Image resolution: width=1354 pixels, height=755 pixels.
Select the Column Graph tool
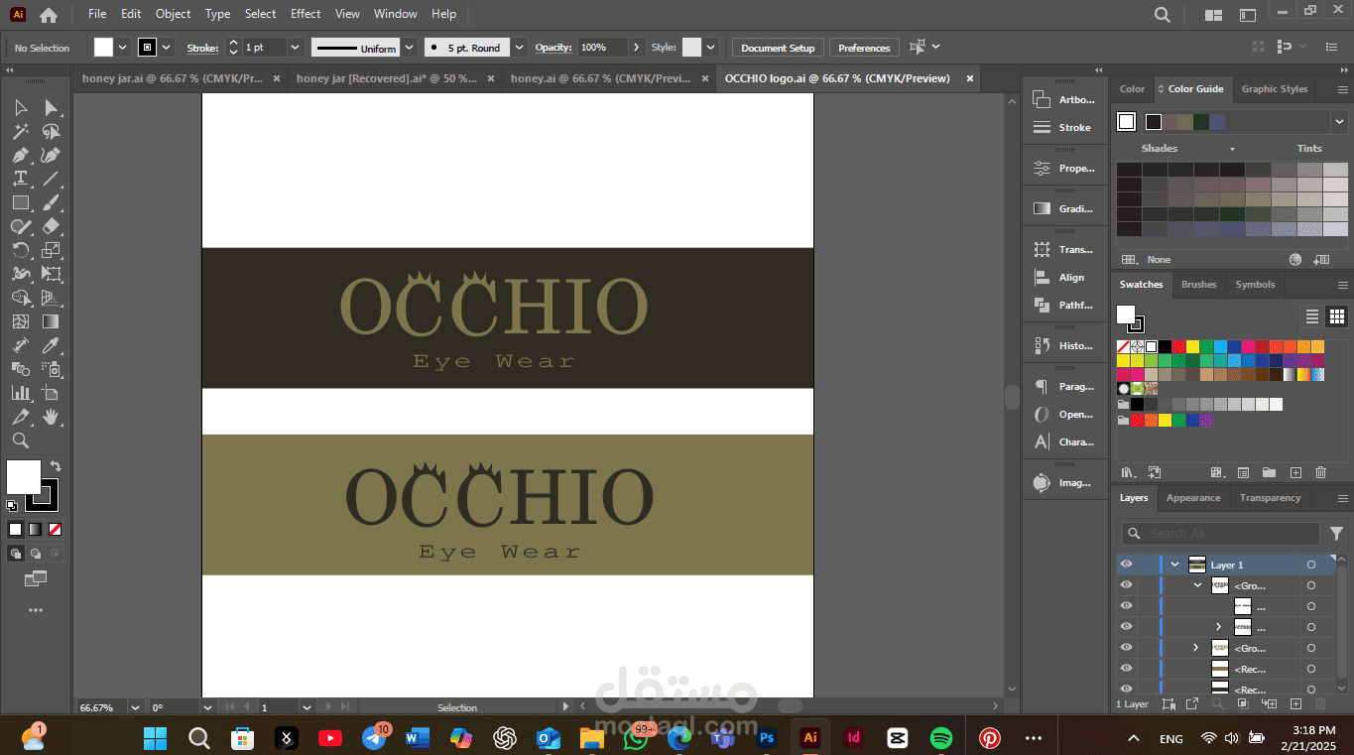[20, 393]
